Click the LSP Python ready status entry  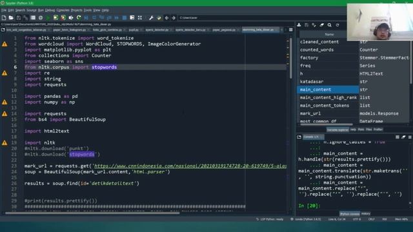pos(270,219)
